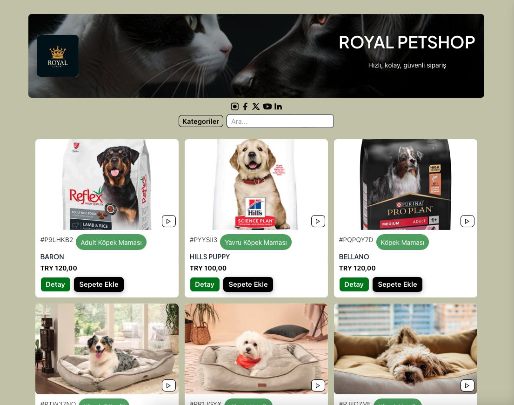Open the Instagram social icon
514x405 pixels.
tap(235, 107)
